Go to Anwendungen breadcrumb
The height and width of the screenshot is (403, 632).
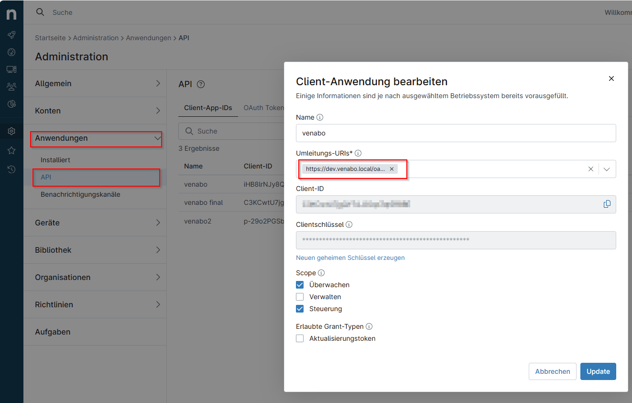click(x=148, y=38)
